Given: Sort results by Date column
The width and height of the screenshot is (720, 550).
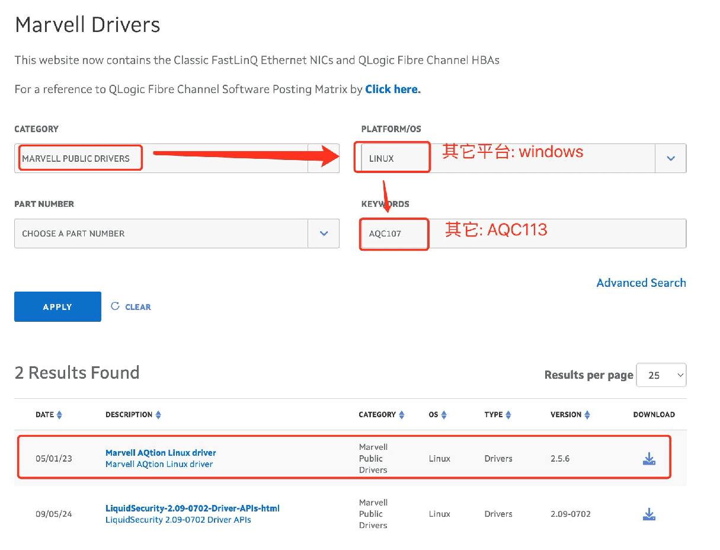Looking at the screenshot, I should 59,415.
